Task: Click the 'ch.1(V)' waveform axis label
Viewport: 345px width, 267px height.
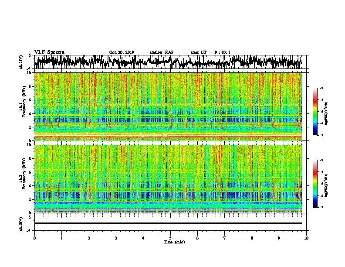Action: tap(21, 62)
